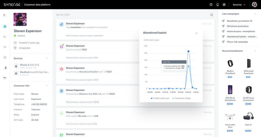This screenshot has width=261, height=137.
Task: Click the tag icon on newsletter event
Action: (61, 24)
